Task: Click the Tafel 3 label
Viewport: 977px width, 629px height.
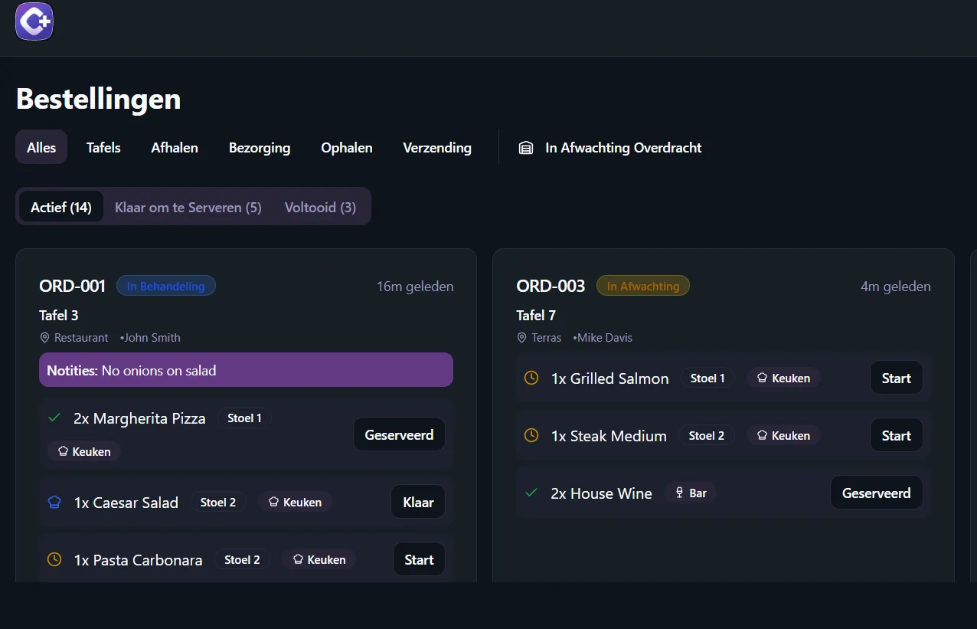Action: [59, 315]
